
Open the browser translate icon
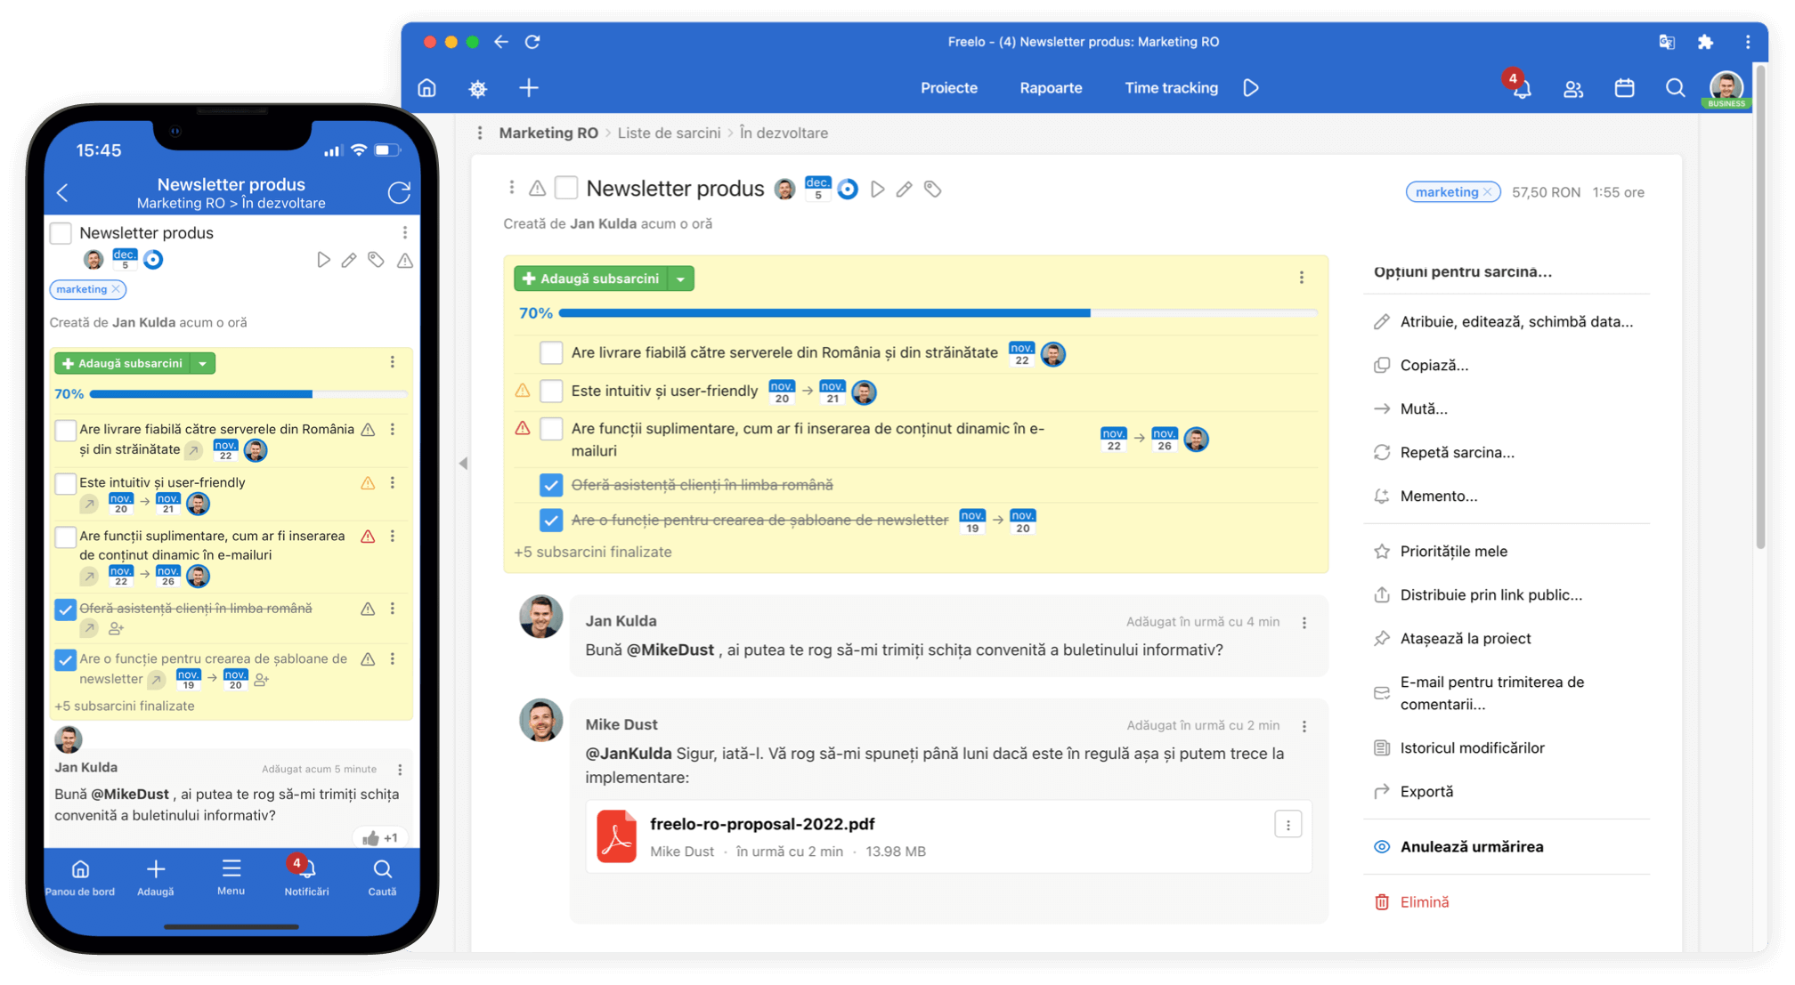click(1667, 42)
